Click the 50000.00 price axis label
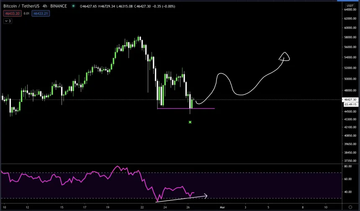Viewport: 360px width, 211px height. click(350, 79)
